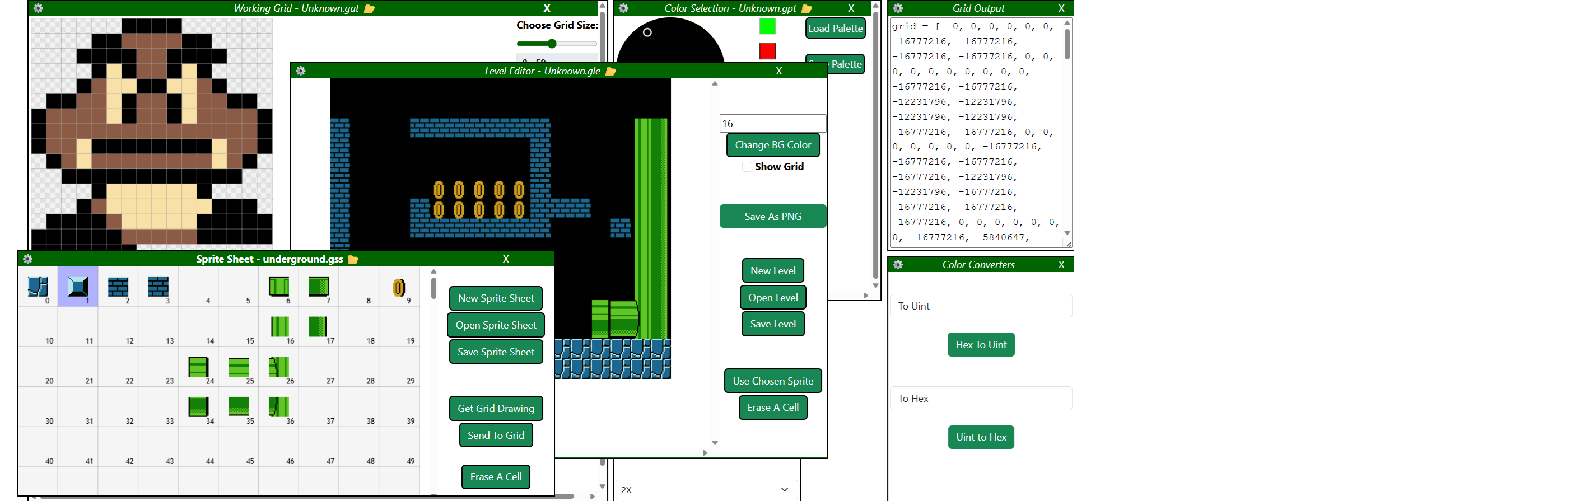Select pipe sprite numbered 35
Image resolution: width=1585 pixels, height=501 pixels.
click(238, 407)
